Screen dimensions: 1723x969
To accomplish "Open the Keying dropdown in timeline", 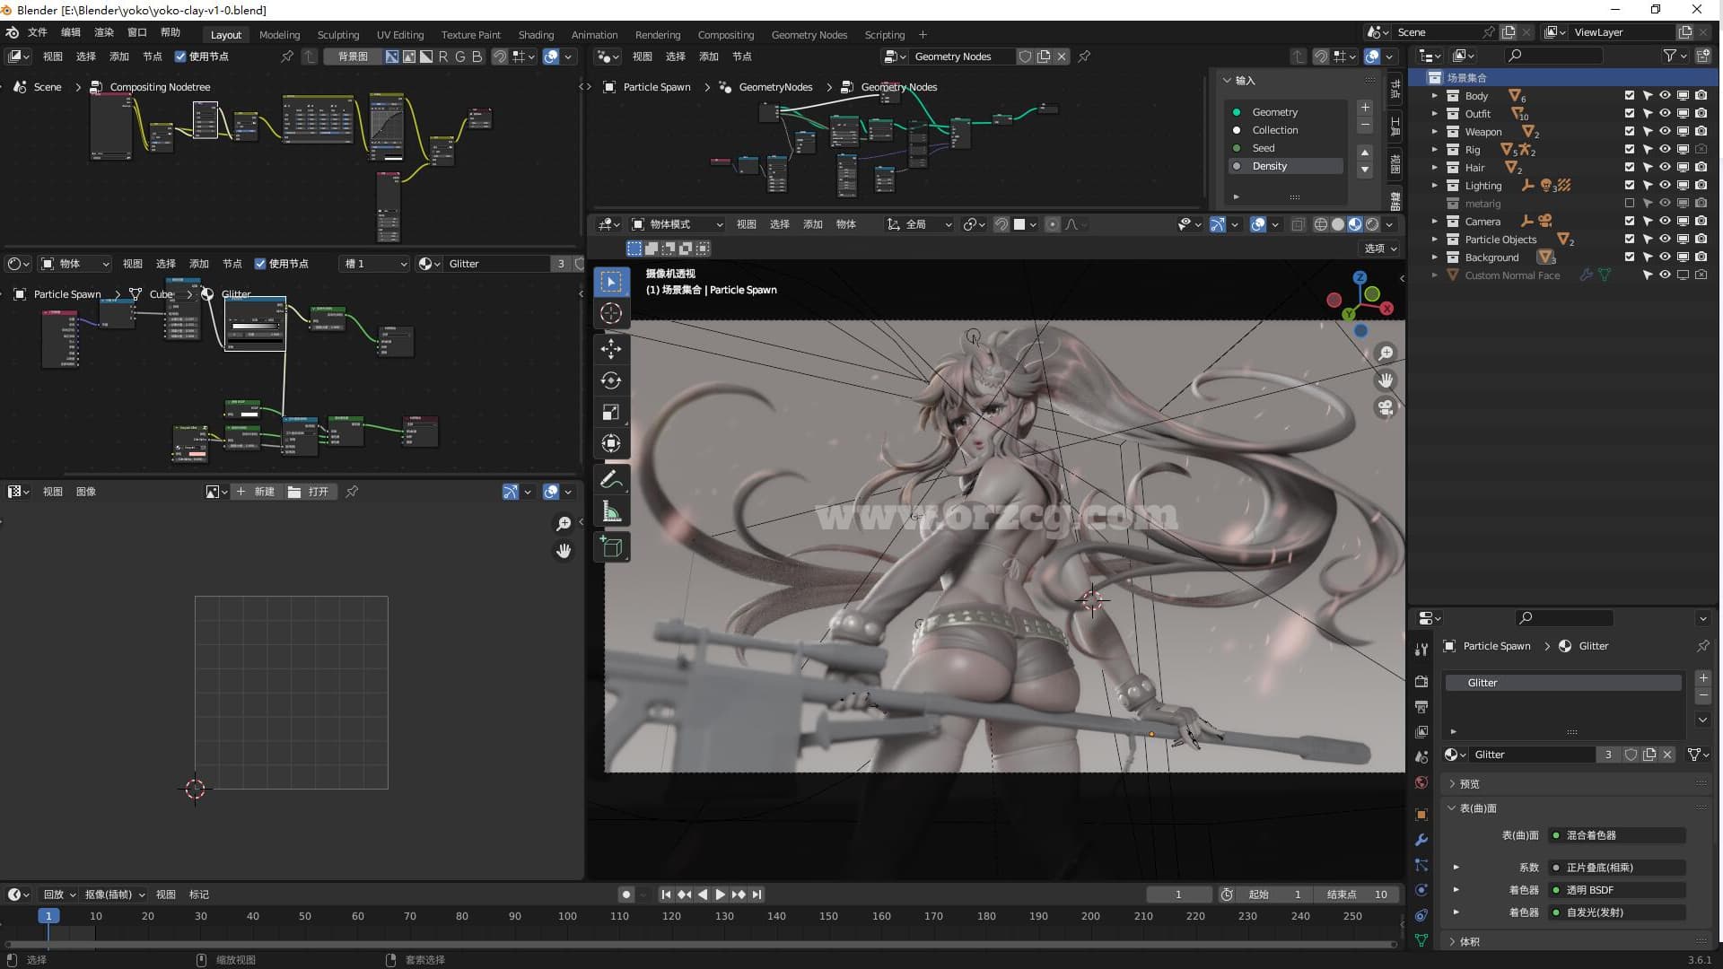I will click(x=115, y=895).
